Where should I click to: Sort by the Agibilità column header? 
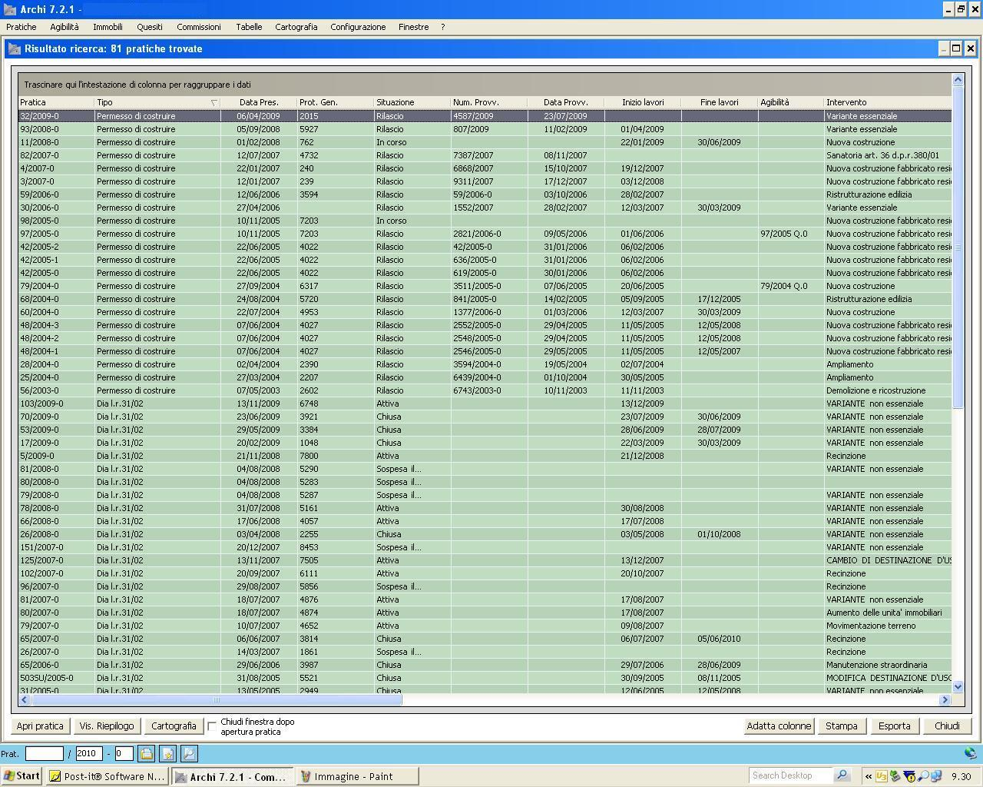tap(791, 102)
